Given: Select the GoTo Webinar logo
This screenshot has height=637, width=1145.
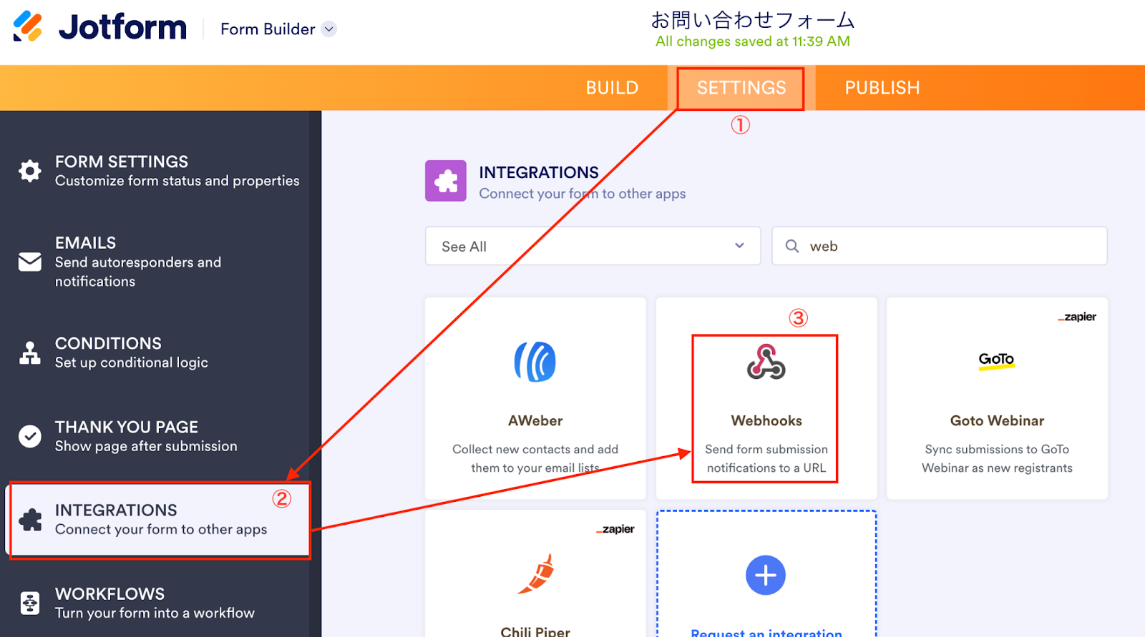Looking at the screenshot, I should pyautogui.click(x=997, y=360).
